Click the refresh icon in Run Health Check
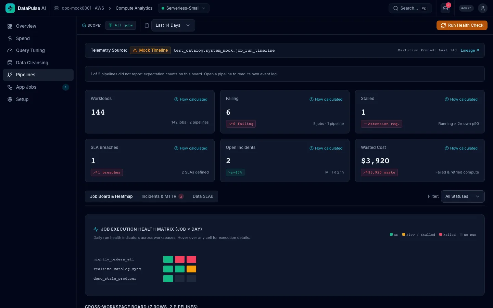 443,25
